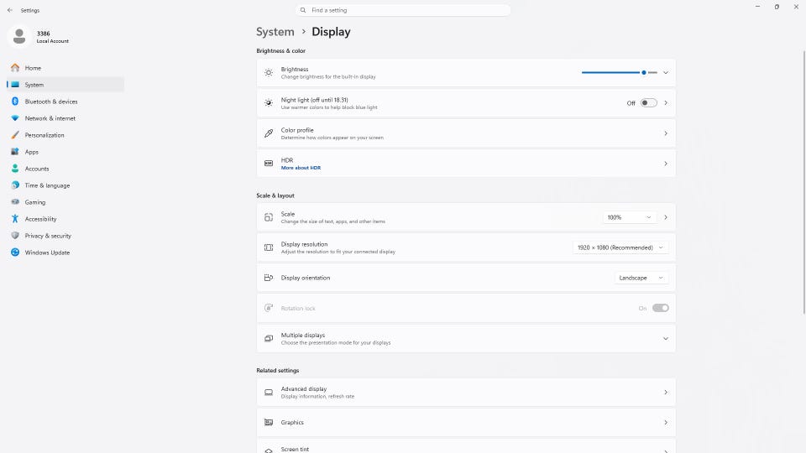Click the Personalization paintbrush icon

(x=15, y=135)
